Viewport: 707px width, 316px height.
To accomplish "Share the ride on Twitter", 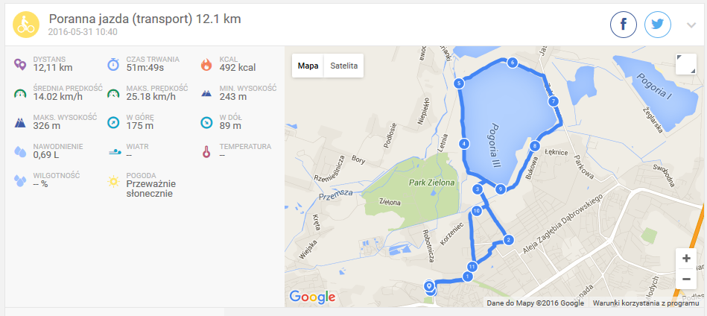I will [658, 25].
